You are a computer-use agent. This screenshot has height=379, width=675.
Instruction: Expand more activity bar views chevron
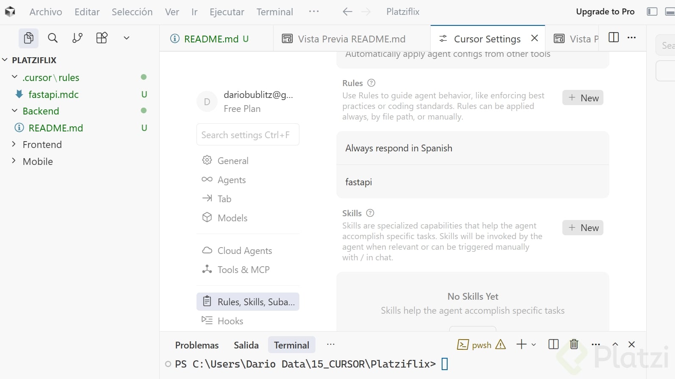126,38
